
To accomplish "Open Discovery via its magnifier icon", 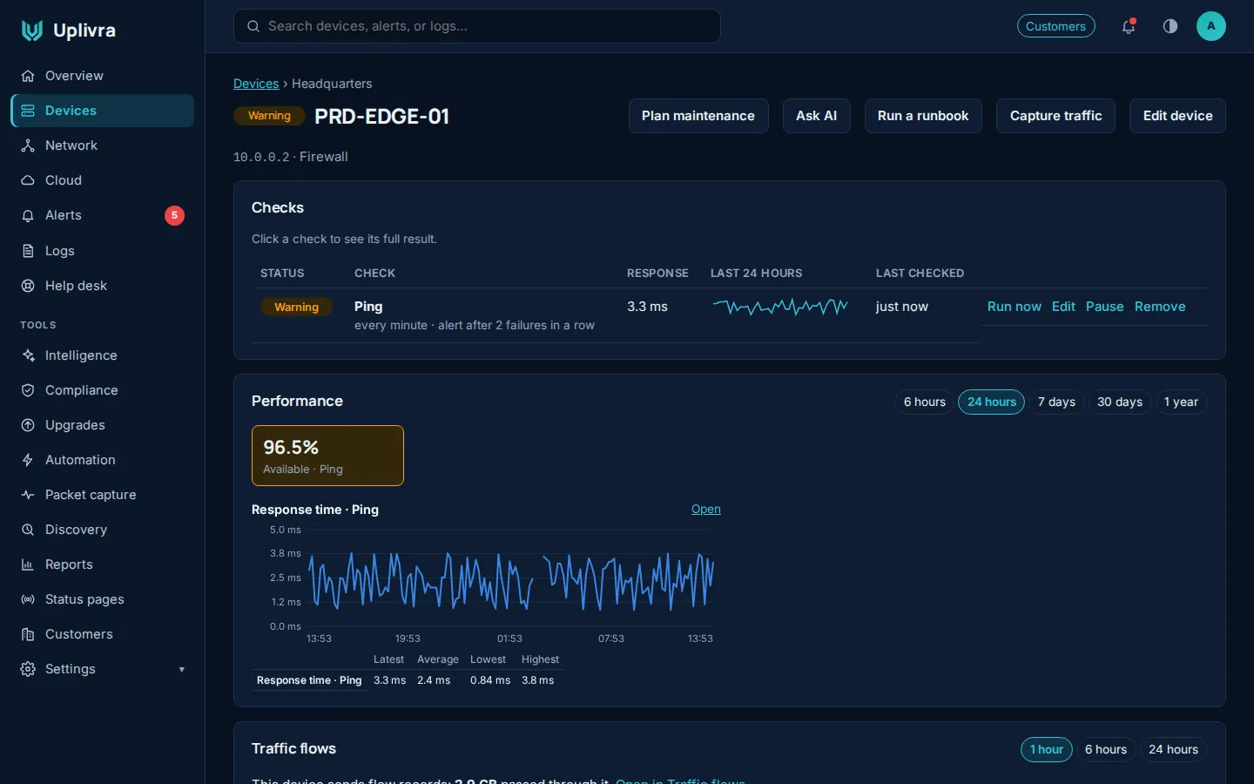I will click(x=28, y=530).
